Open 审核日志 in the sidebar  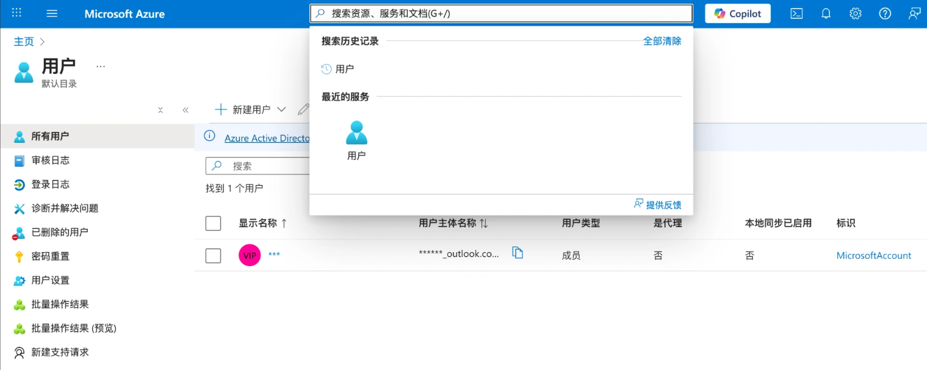pos(51,161)
